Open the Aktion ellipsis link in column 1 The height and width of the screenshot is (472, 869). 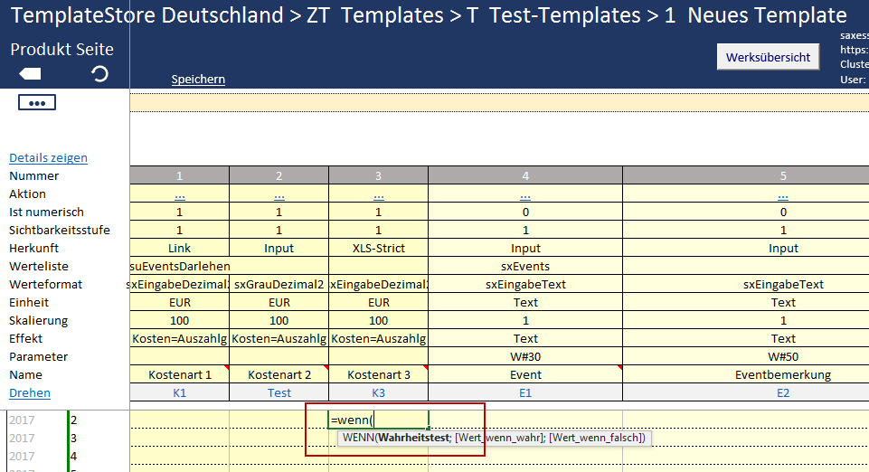point(179,194)
